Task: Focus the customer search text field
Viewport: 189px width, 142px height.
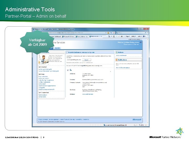Action: tap(74, 60)
